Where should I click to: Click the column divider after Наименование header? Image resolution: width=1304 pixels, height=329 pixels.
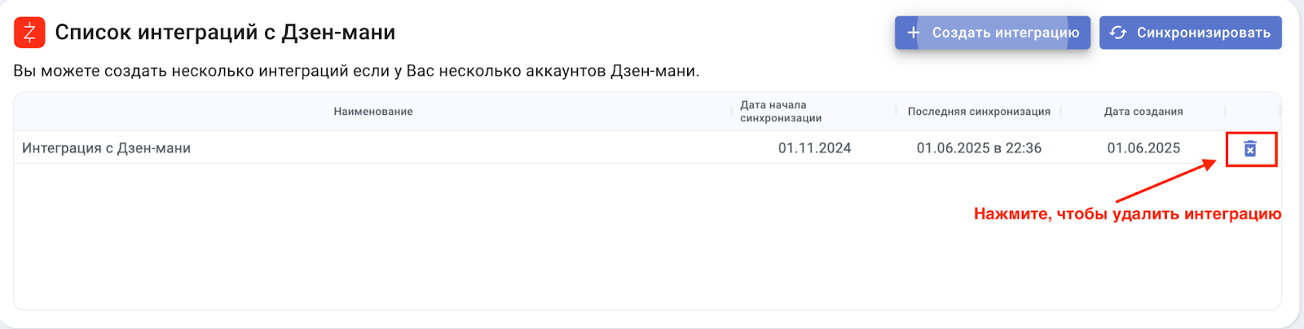pyautogui.click(x=732, y=112)
